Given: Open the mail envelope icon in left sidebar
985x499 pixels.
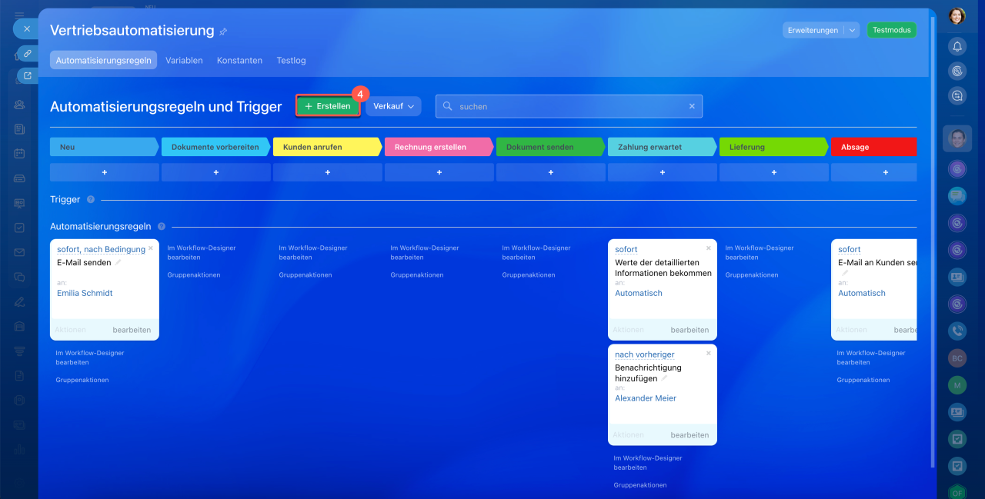Looking at the screenshot, I should point(19,252).
